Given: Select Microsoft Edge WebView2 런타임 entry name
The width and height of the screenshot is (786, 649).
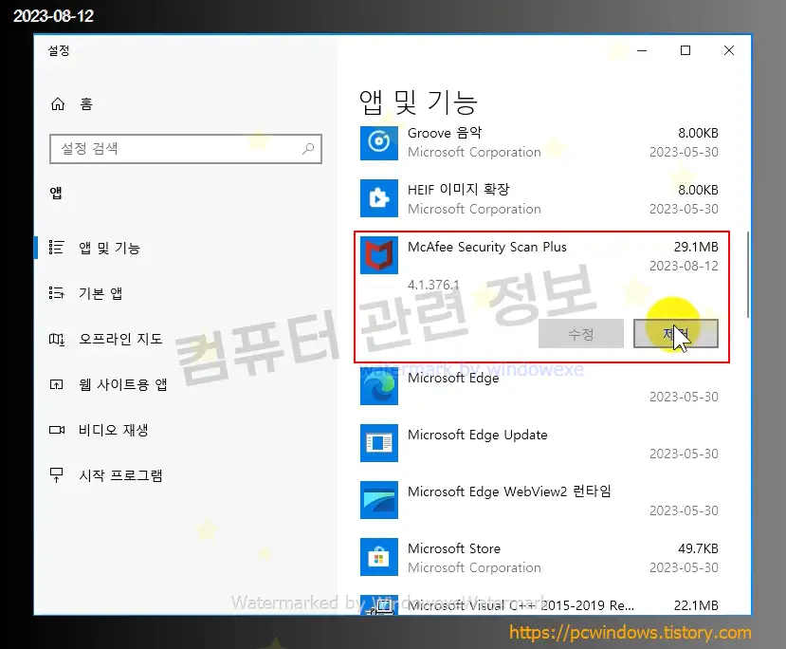Looking at the screenshot, I should click(x=509, y=491).
